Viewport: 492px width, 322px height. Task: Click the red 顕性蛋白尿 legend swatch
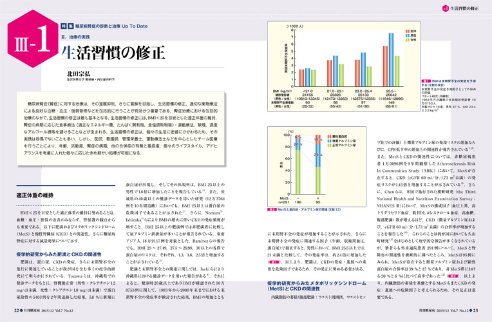(x=330, y=137)
